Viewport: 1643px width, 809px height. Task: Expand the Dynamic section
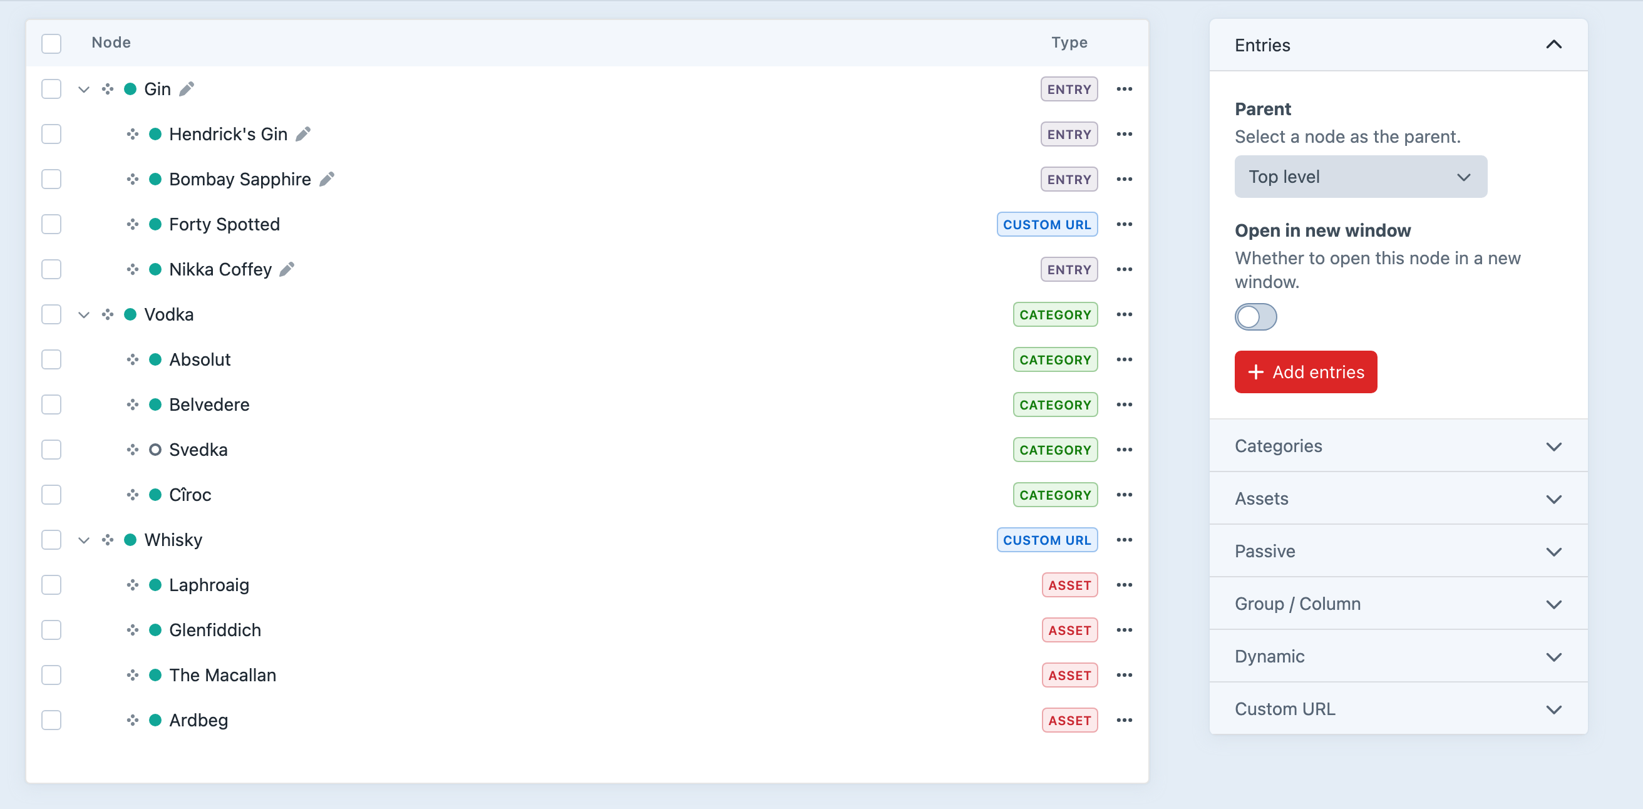coord(1398,656)
